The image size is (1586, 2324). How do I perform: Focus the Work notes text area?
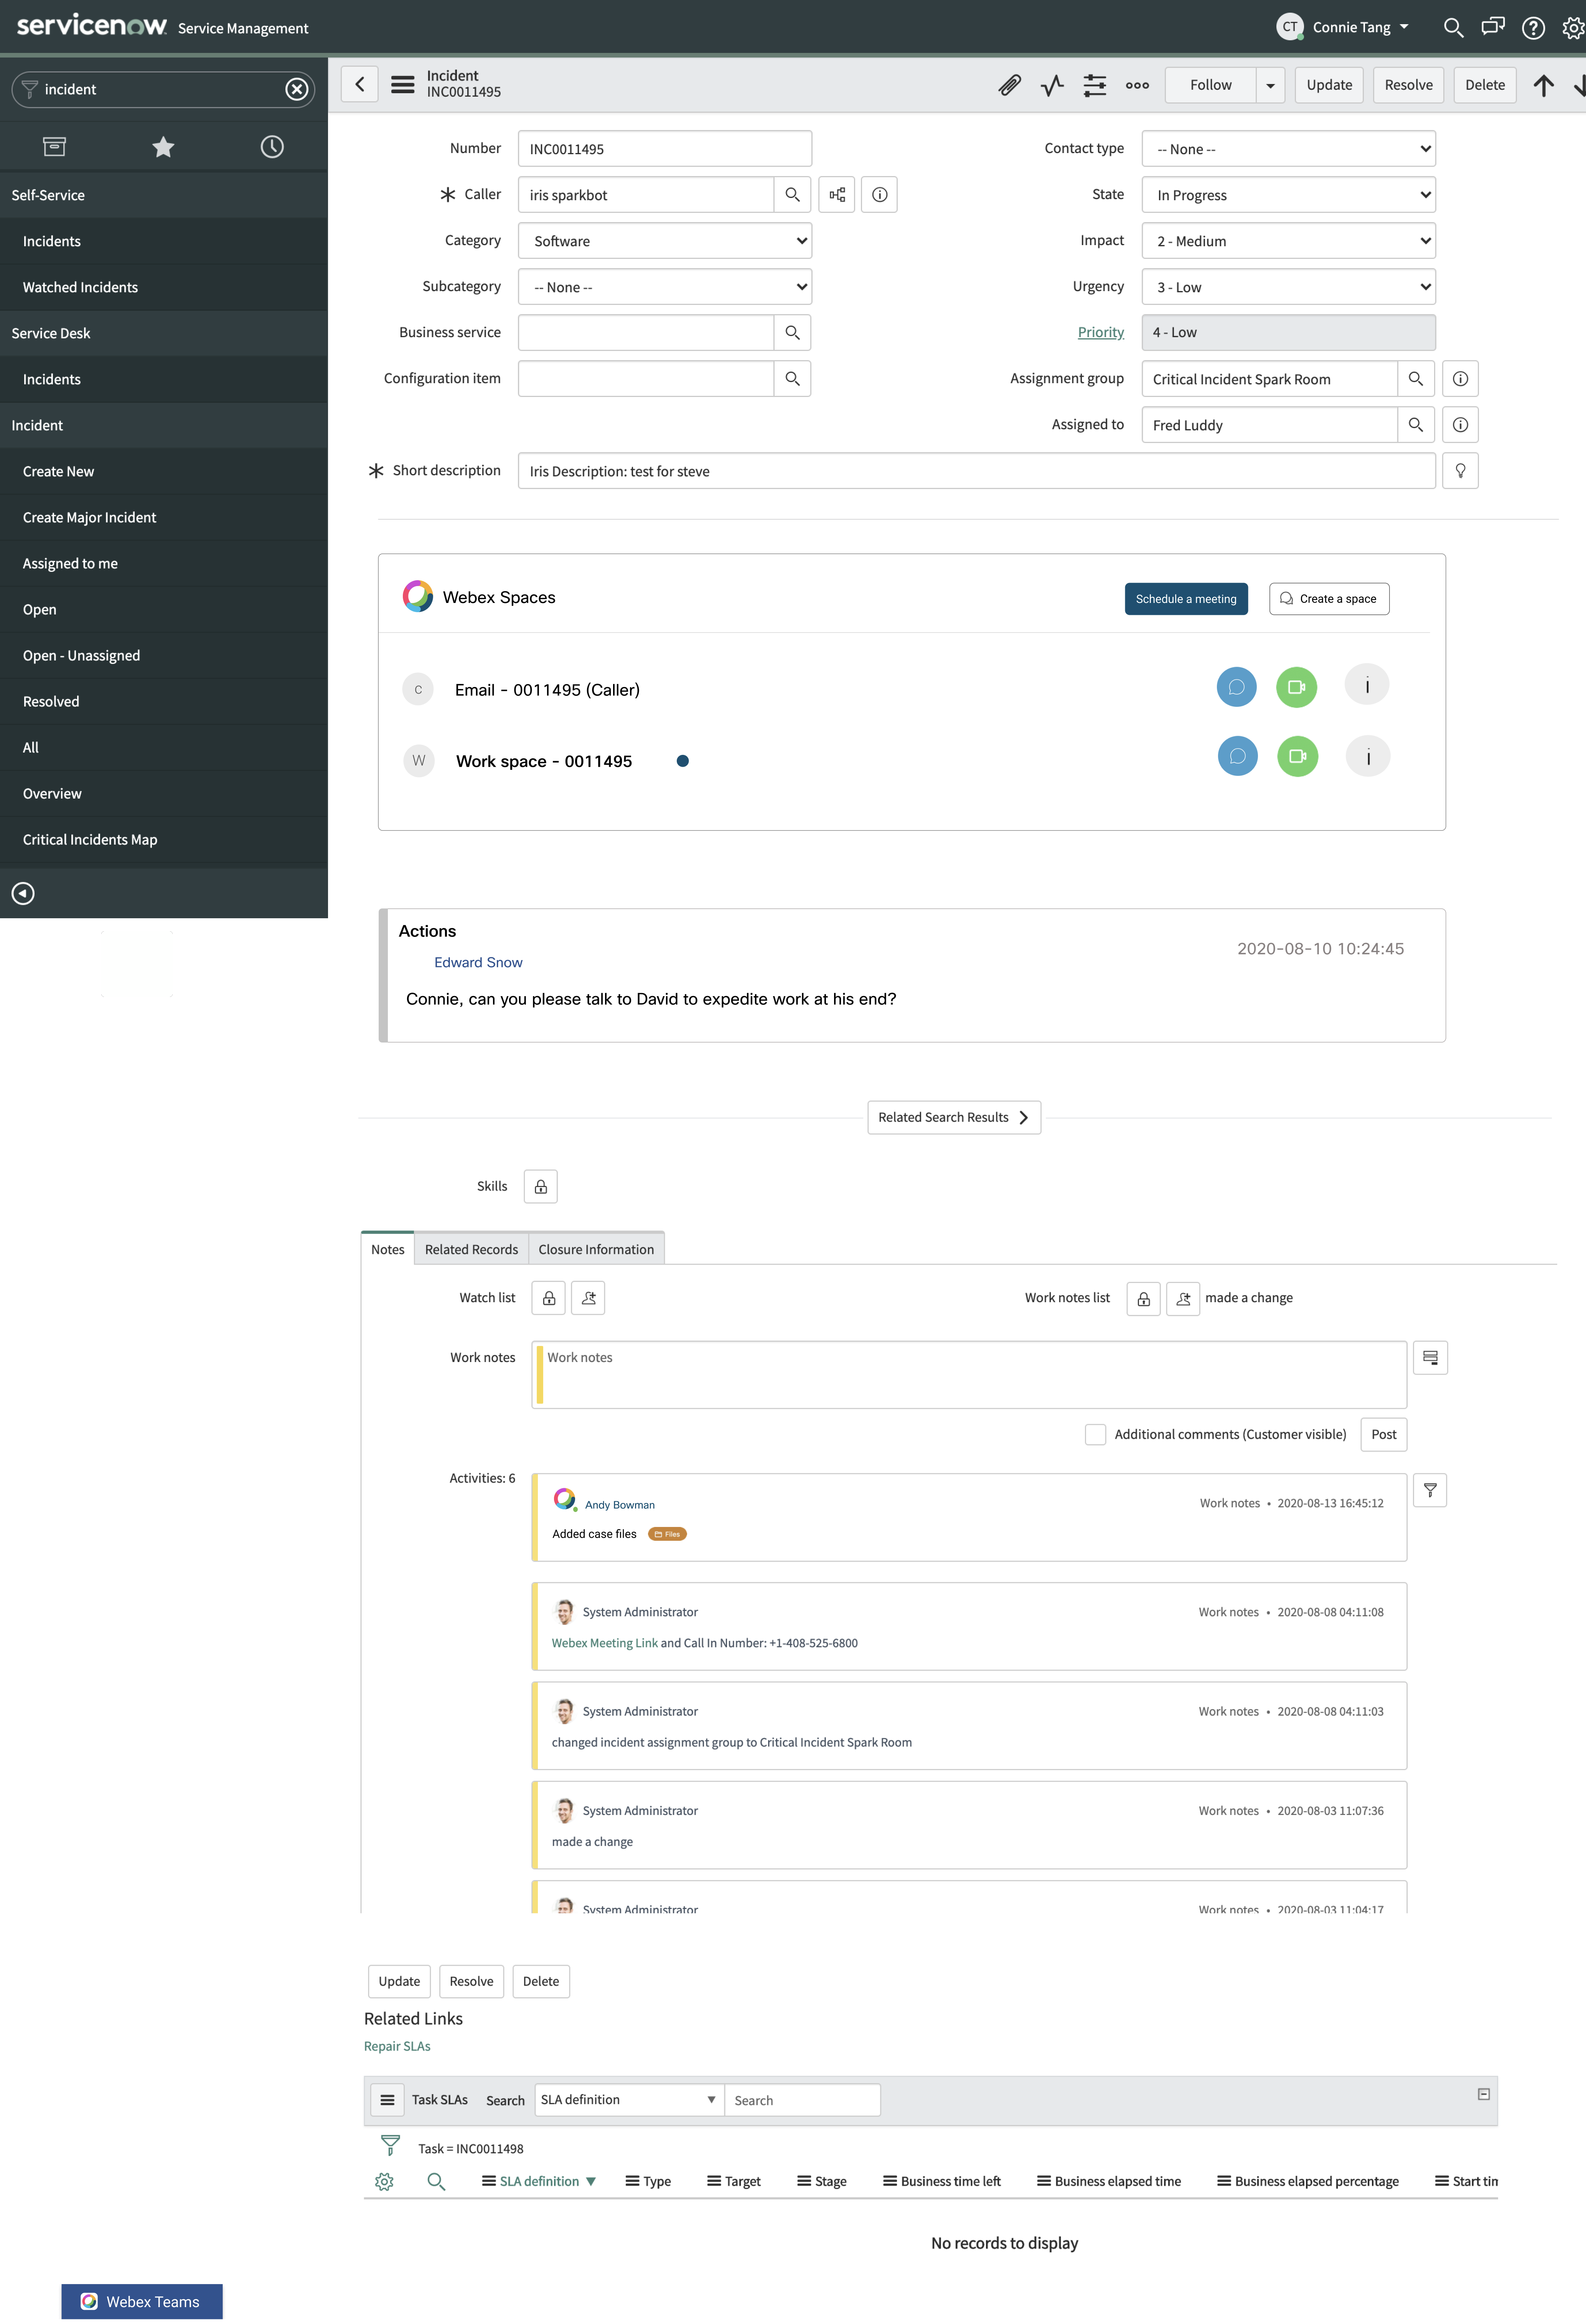[969, 1375]
